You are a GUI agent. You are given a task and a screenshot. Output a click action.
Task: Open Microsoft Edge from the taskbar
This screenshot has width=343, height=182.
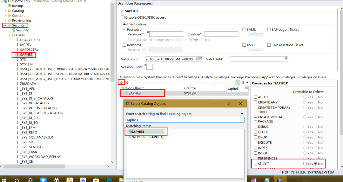(x=109, y=180)
